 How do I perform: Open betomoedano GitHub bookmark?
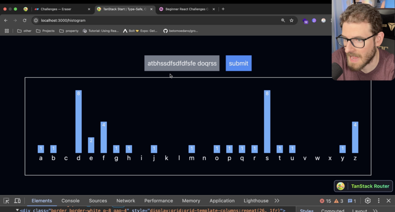(181, 31)
